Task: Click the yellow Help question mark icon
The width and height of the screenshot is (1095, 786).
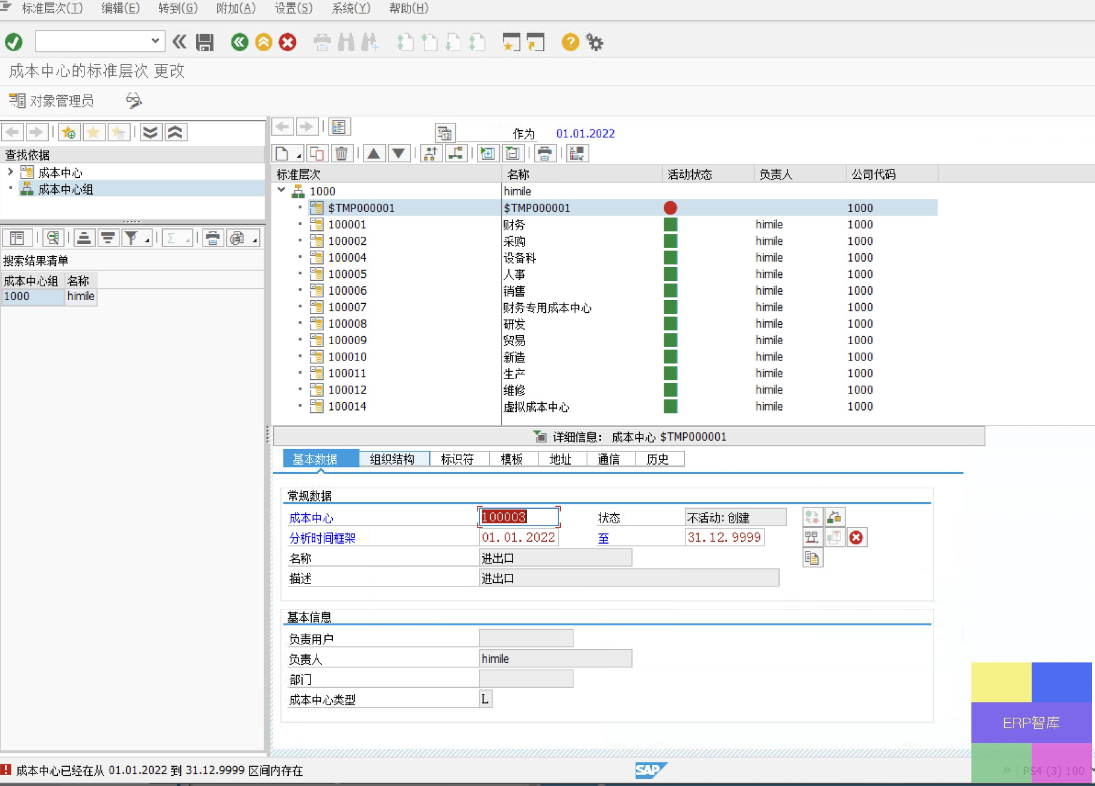Action: coord(570,42)
